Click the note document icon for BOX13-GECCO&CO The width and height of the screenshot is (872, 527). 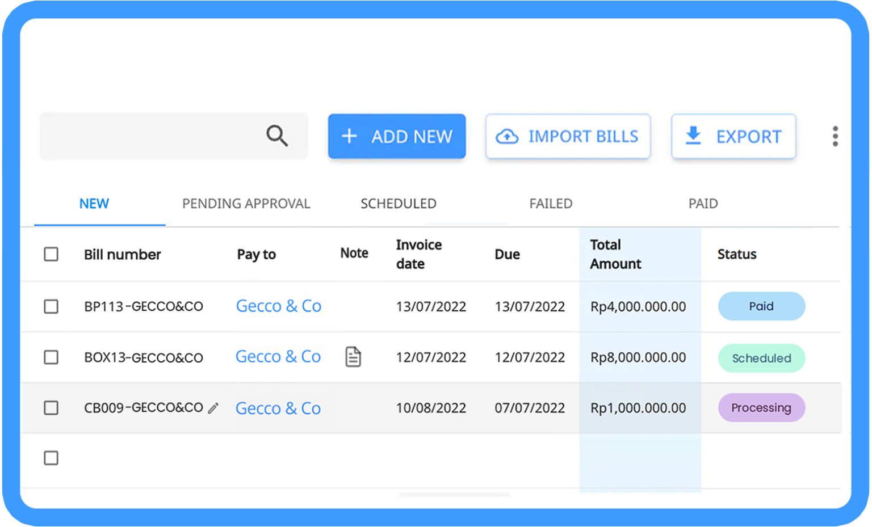(x=353, y=357)
